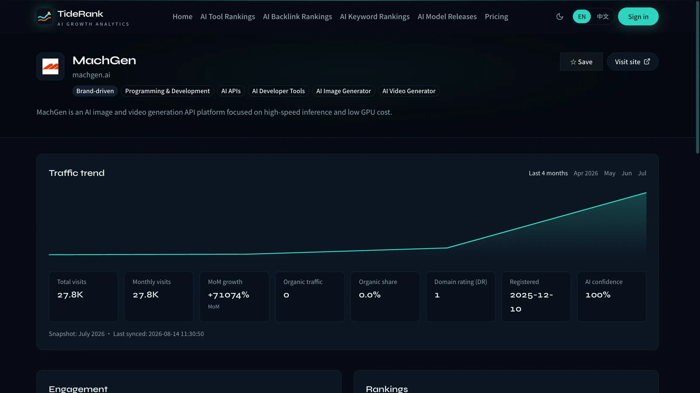Click the page vertical scrollbar
The height and width of the screenshot is (393, 700).
coord(698,78)
